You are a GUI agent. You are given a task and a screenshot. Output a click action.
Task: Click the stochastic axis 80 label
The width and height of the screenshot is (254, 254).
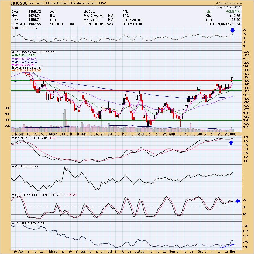(244, 200)
